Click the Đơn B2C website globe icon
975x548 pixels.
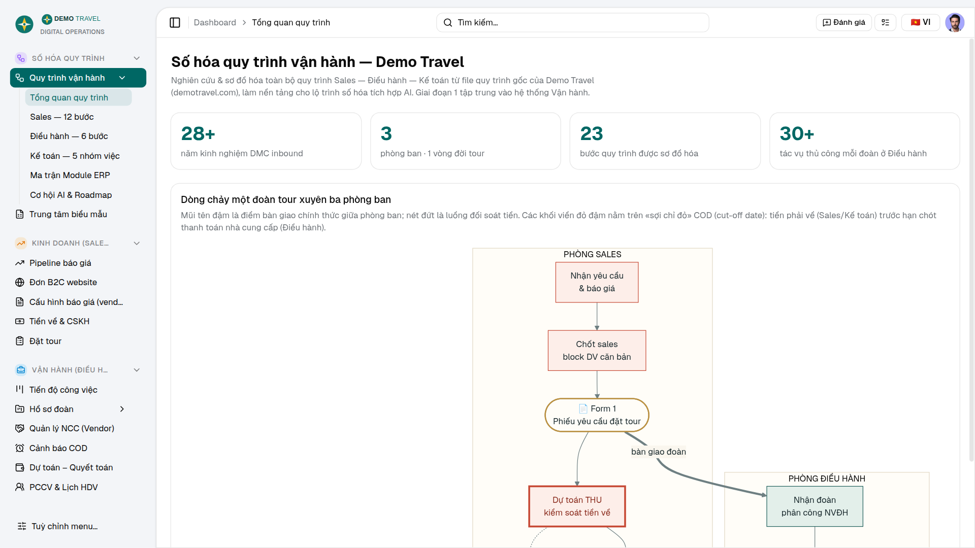20,282
